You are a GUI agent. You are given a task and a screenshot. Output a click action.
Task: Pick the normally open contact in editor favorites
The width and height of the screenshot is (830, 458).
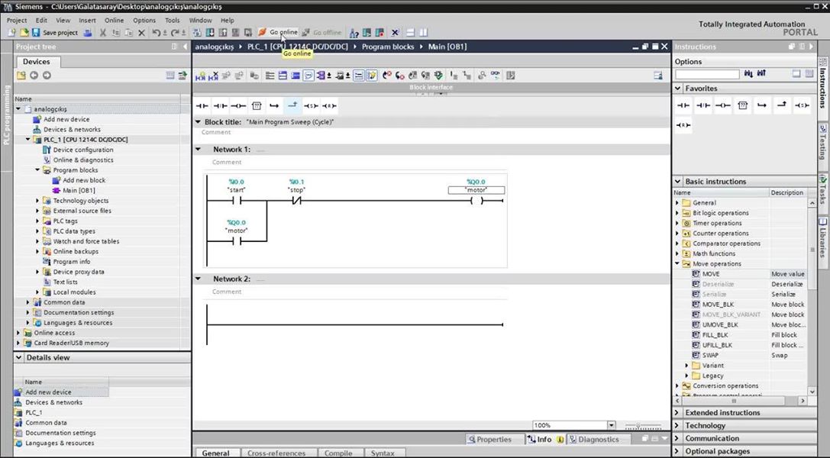click(202, 106)
